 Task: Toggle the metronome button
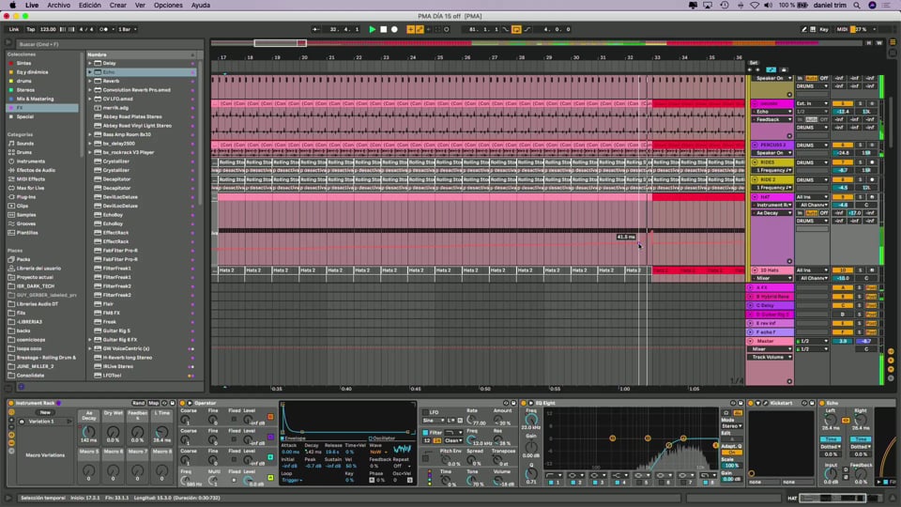(104, 29)
